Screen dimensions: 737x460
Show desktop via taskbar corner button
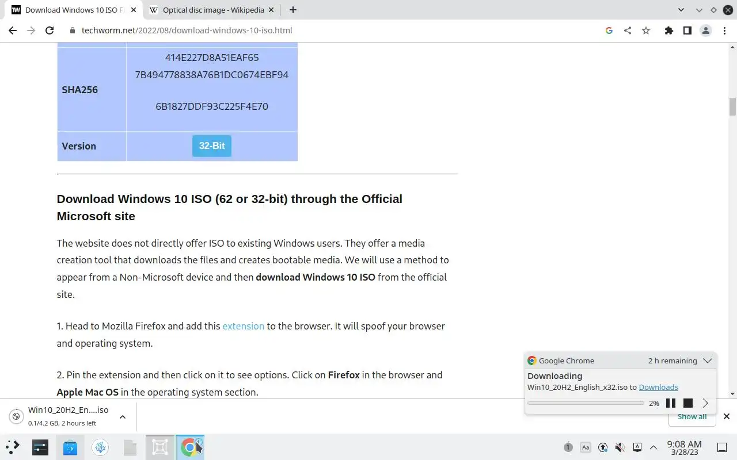[722, 447]
